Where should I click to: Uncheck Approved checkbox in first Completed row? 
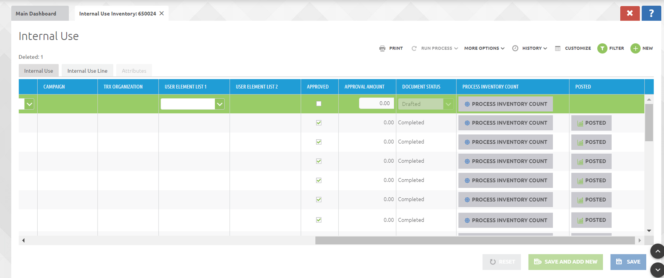(x=319, y=123)
